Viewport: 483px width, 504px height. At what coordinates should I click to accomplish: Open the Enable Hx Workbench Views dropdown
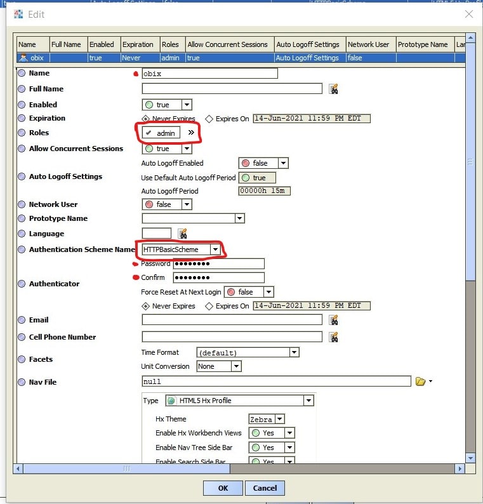pyautogui.click(x=289, y=433)
